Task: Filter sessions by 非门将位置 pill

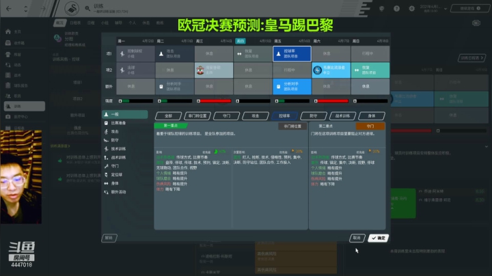Action: pyautogui.click(x=197, y=116)
